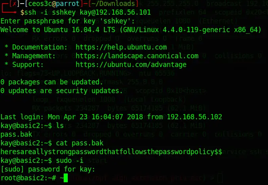The height and width of the screenshot is (185, 268).
Task: Click the cat pass.bak command text
Action: tap(80, 143)
